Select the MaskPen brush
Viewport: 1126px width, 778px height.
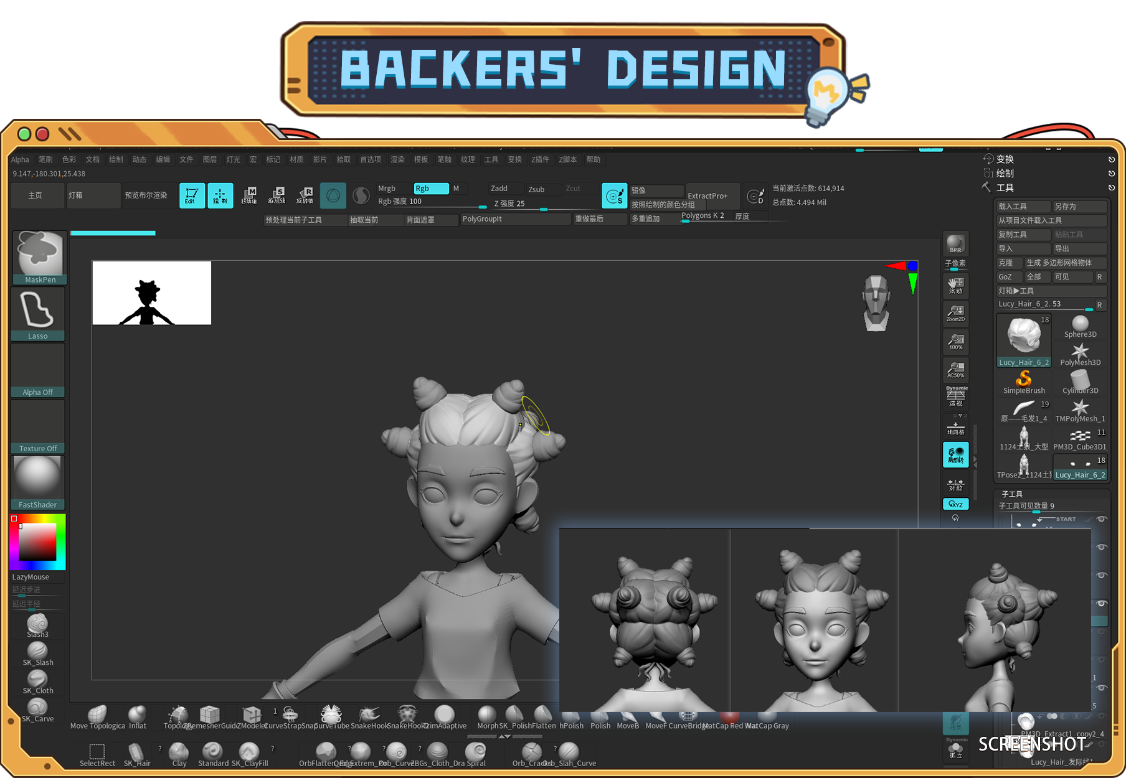(39, 258)
